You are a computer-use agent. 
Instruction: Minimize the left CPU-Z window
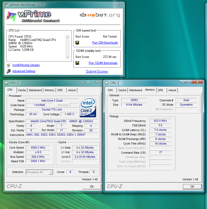pos(82,82)
